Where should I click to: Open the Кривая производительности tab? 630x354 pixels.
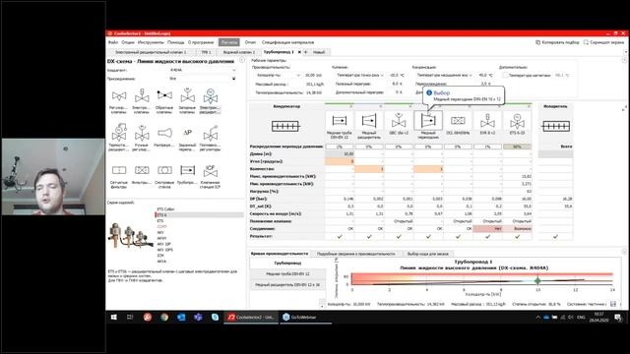point(280,254)
